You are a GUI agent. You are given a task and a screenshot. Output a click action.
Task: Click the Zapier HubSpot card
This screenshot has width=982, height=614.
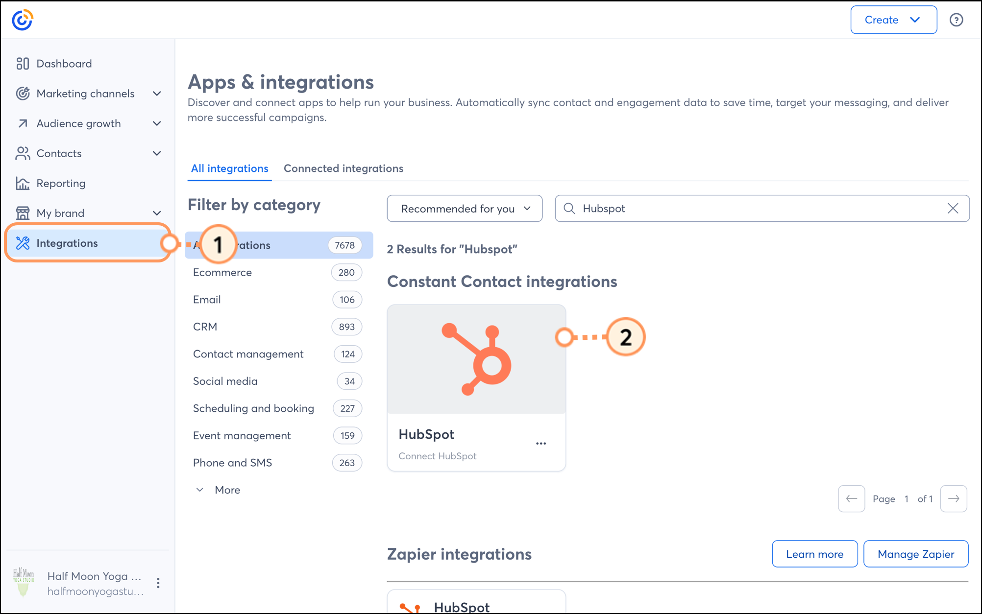476,602
